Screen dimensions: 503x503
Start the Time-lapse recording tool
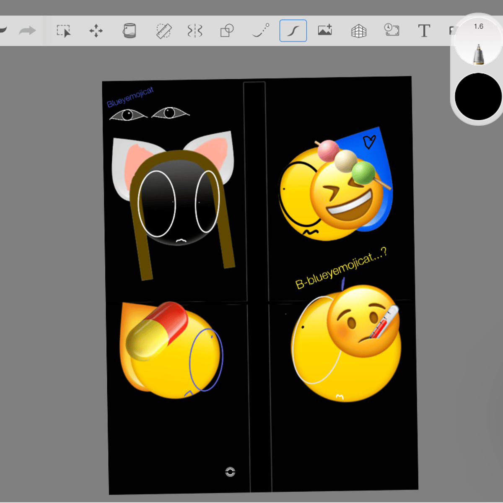(392, 30)
